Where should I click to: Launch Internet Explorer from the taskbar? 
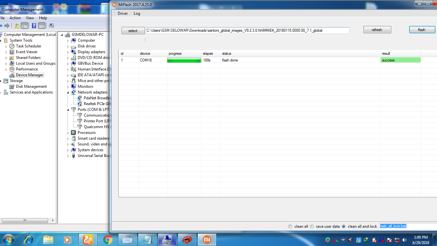point(29,239)
